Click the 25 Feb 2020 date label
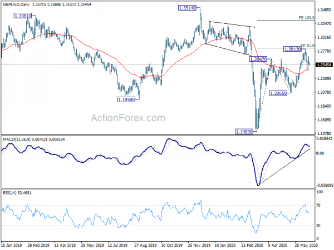The width and height of the screenshot is (334, 250). pyautogui.click(x=252, y=245)
